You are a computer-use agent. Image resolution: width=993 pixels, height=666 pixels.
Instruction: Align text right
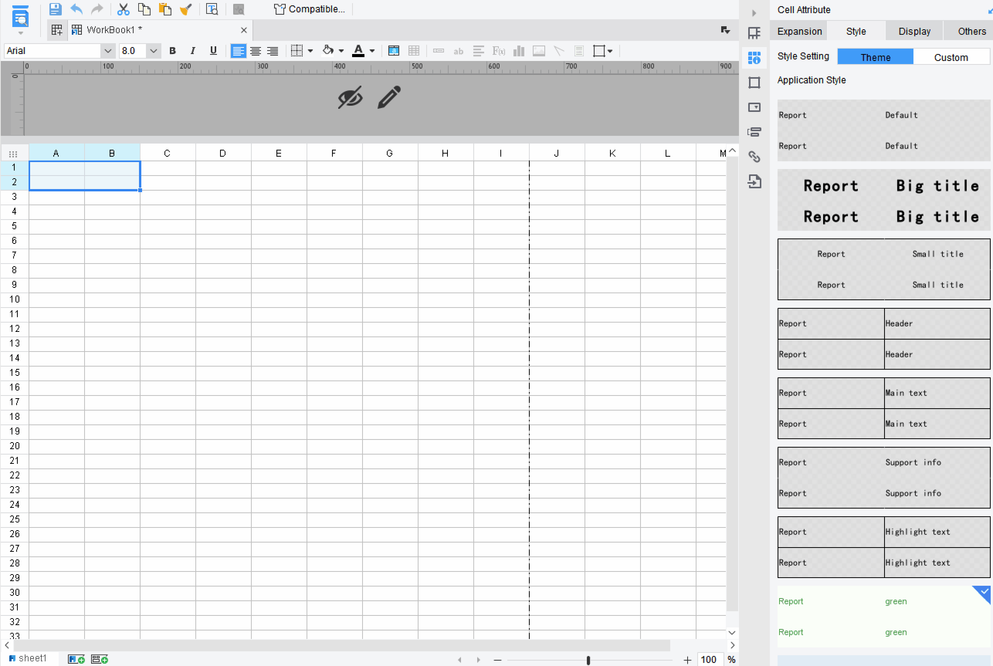coord(272,51)
